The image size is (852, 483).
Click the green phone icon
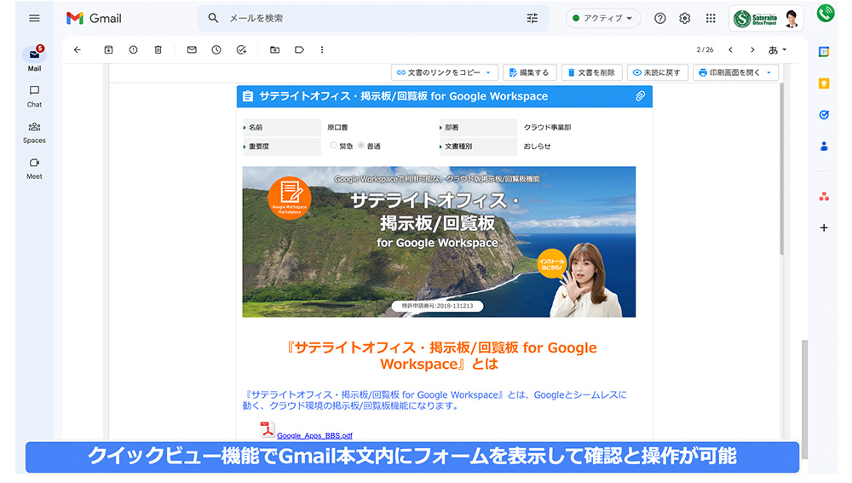point(826,13)
